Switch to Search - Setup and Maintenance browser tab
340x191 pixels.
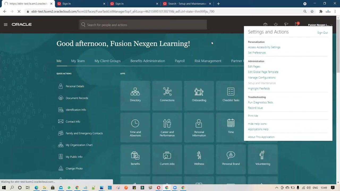[x=187, y=4]
